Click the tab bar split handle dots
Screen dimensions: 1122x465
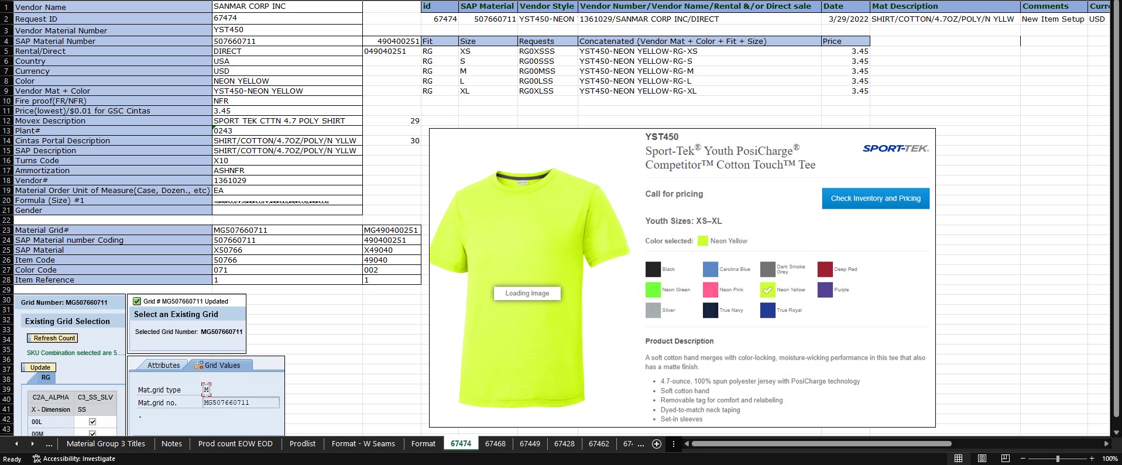click(674, 444)
